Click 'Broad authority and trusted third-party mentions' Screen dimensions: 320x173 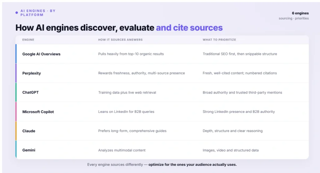pyautogui.click(x=242, y=92)
